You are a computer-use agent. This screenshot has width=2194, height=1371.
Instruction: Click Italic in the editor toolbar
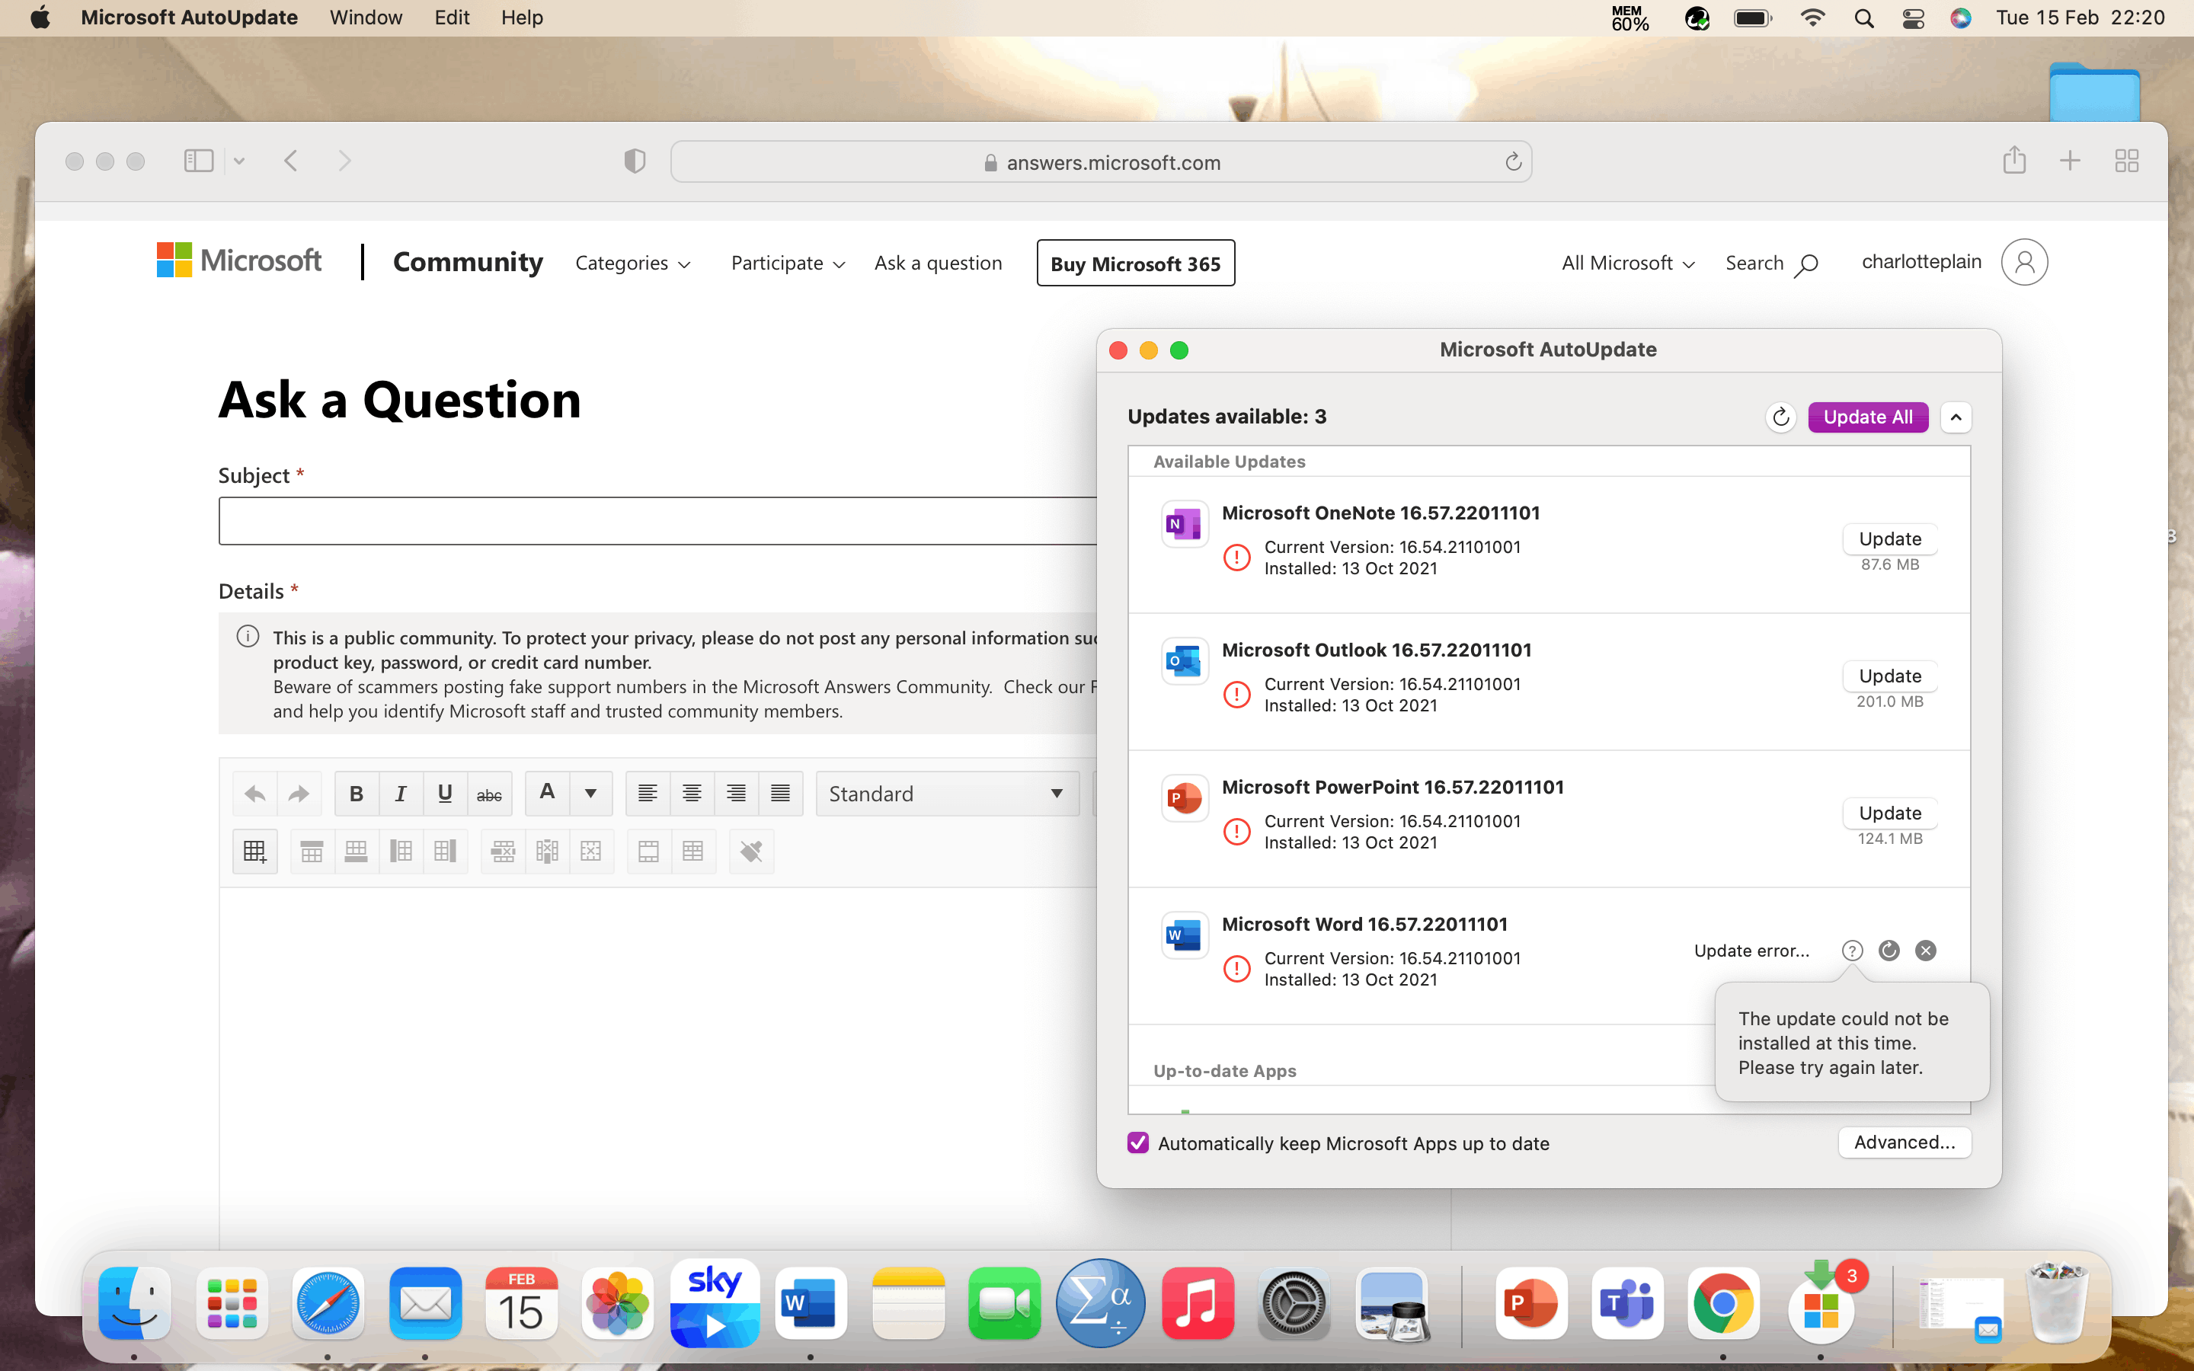[x=401, y=794]
